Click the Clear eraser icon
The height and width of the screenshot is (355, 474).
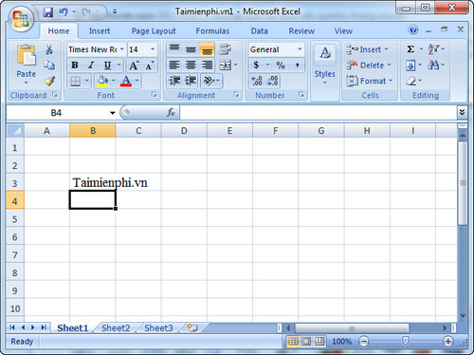[x=411, y=81]
